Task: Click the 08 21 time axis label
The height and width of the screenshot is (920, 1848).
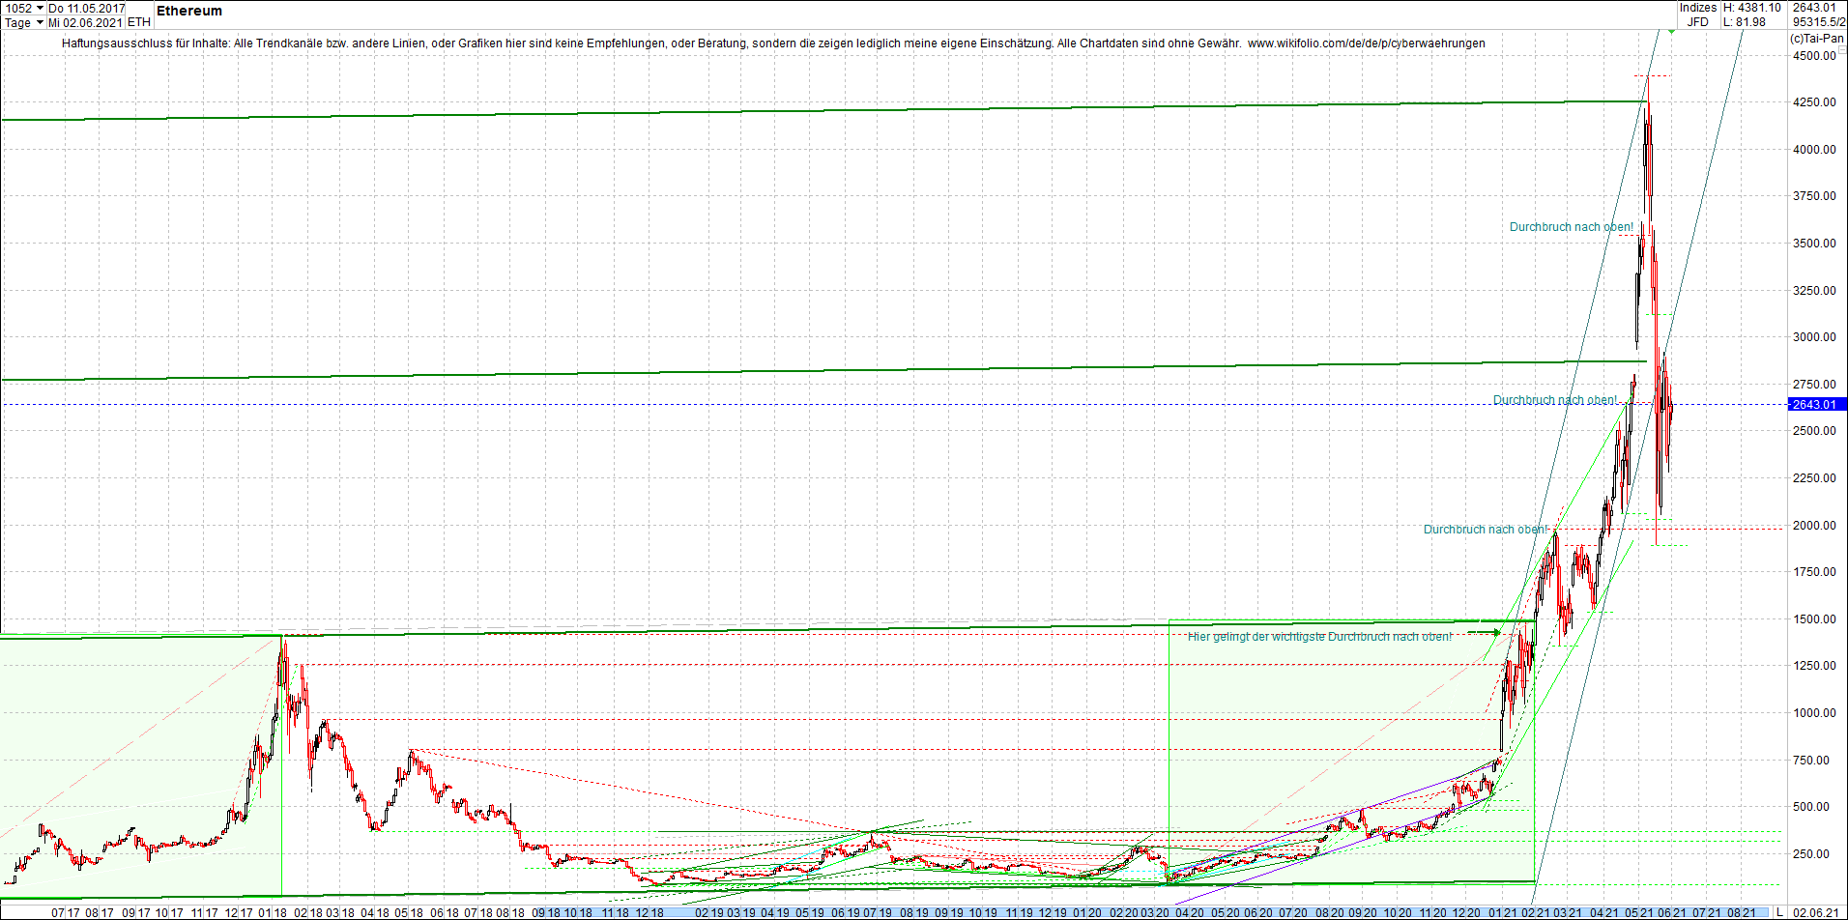Action: click(x=1742, y=912)
